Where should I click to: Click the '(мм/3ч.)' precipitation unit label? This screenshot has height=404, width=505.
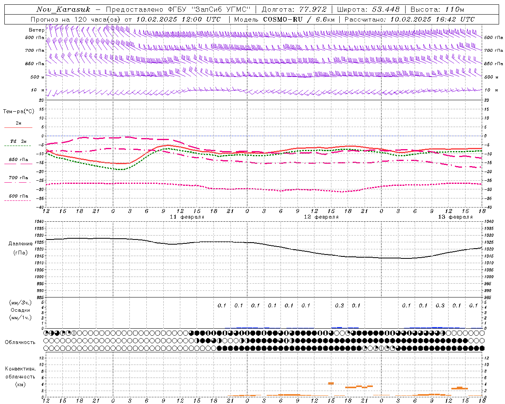[21, 303]
